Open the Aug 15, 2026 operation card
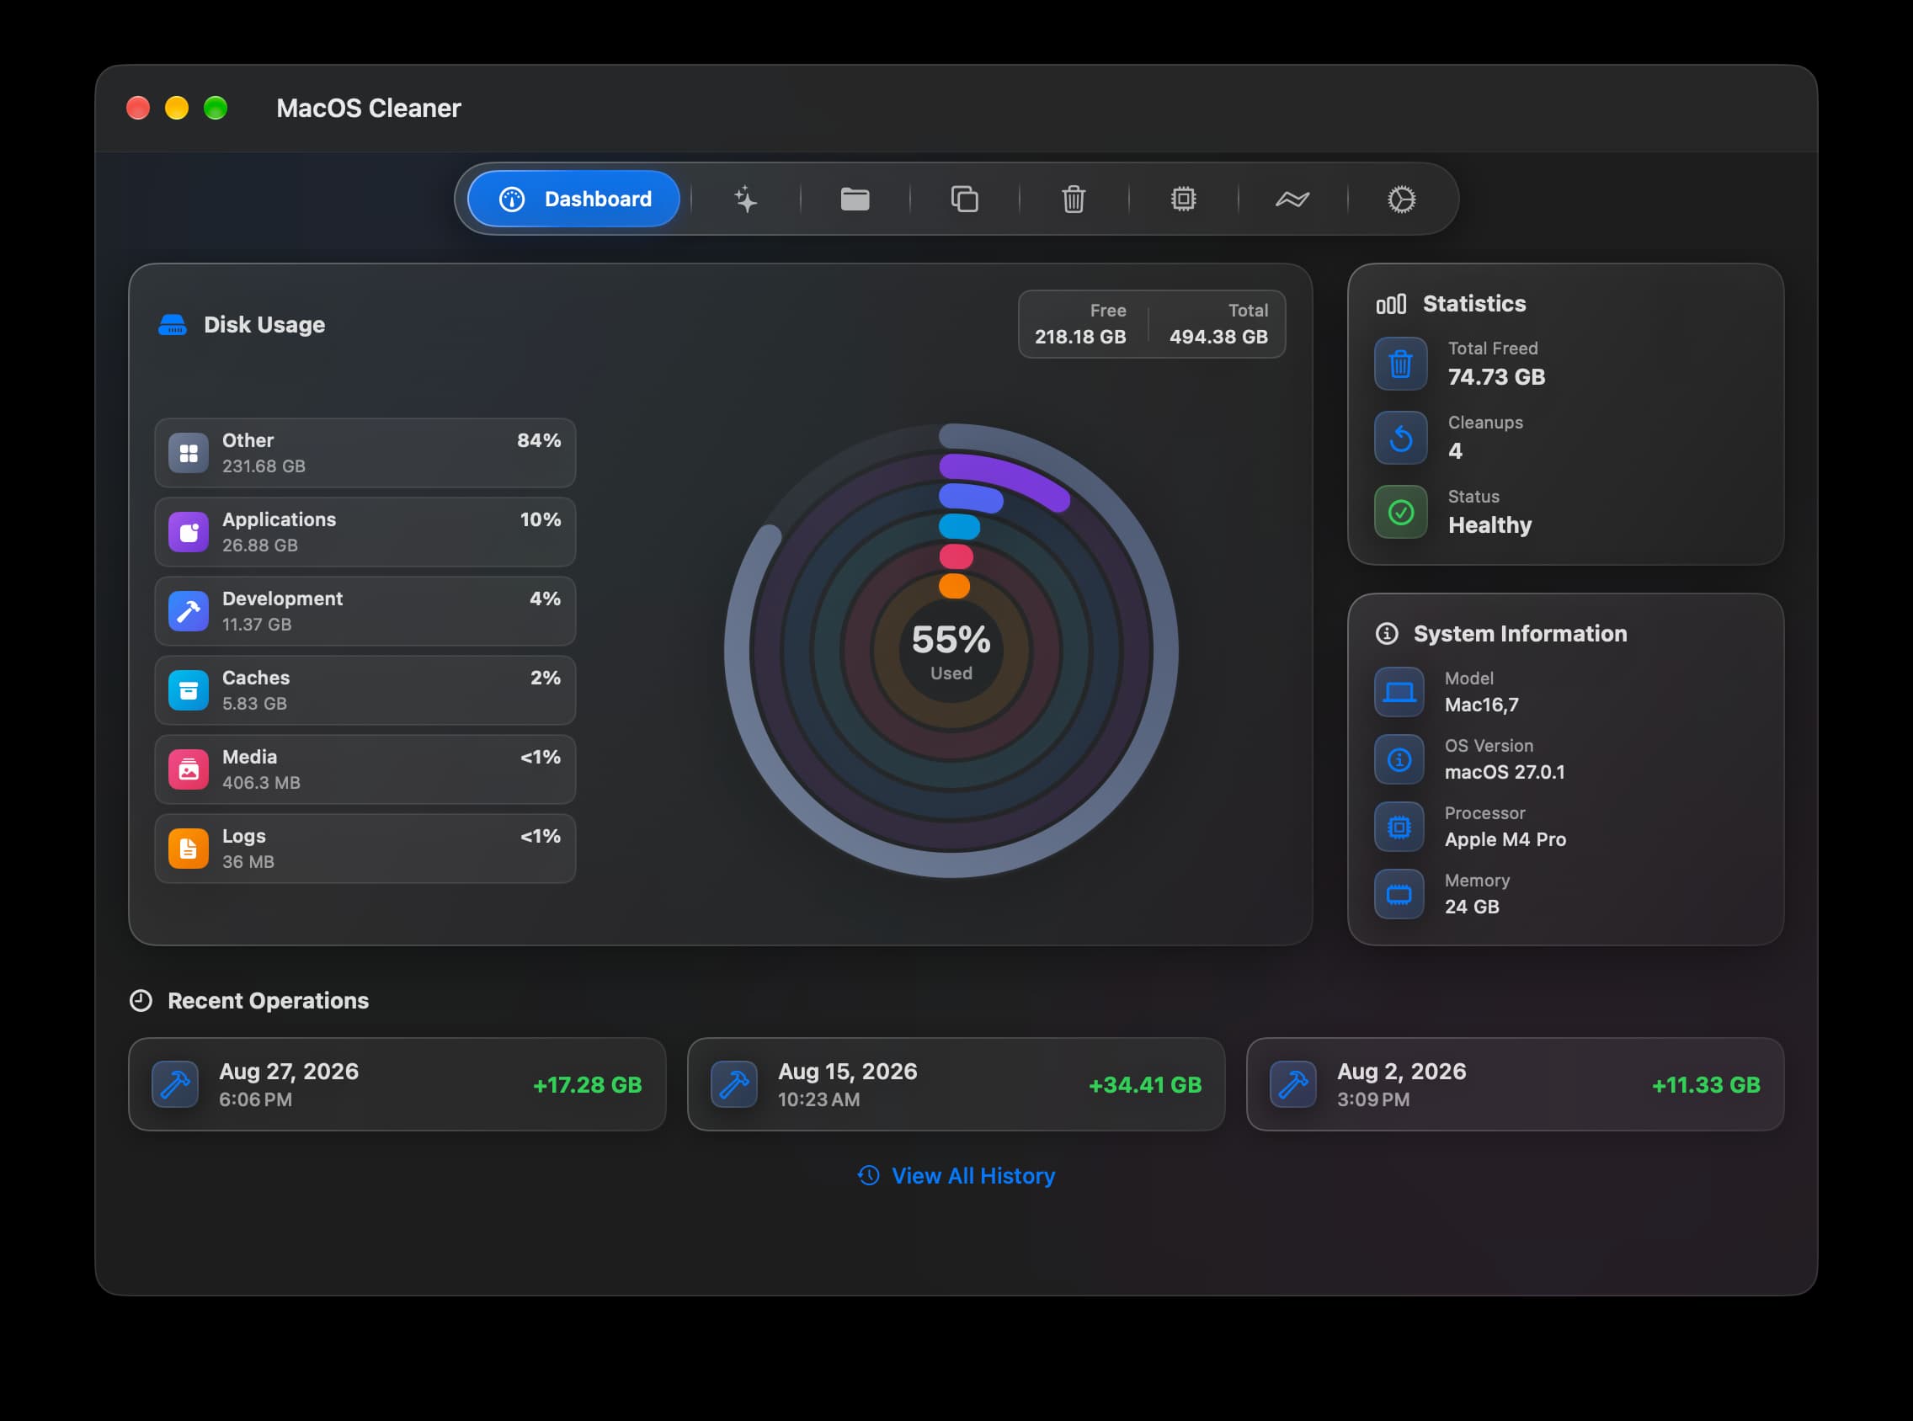 pos(956,1083)
